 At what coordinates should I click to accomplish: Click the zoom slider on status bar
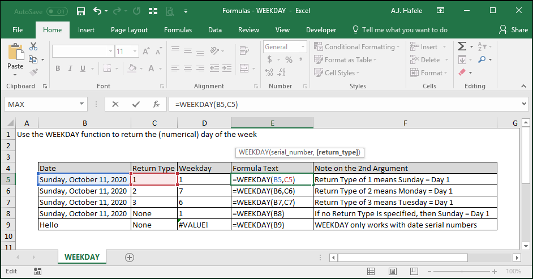(x=462, y=271)
